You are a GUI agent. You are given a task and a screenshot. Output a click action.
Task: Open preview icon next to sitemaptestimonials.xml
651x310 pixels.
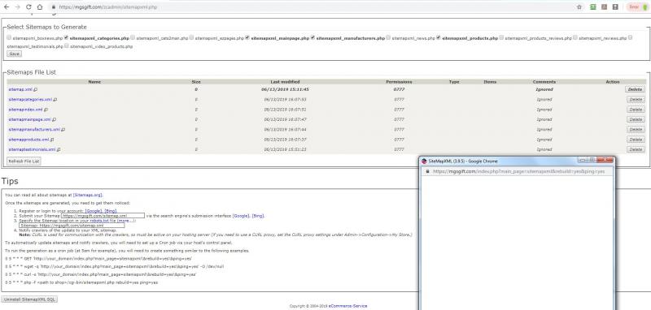[x=59, y=149]
